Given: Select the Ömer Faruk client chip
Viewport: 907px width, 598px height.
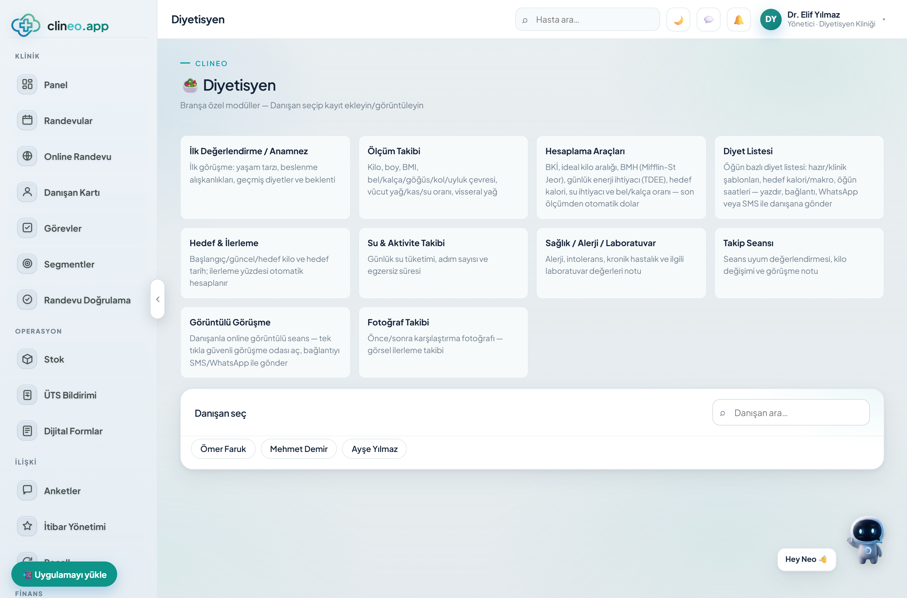Looking at the screenshot, I should [x=223, y=449].
